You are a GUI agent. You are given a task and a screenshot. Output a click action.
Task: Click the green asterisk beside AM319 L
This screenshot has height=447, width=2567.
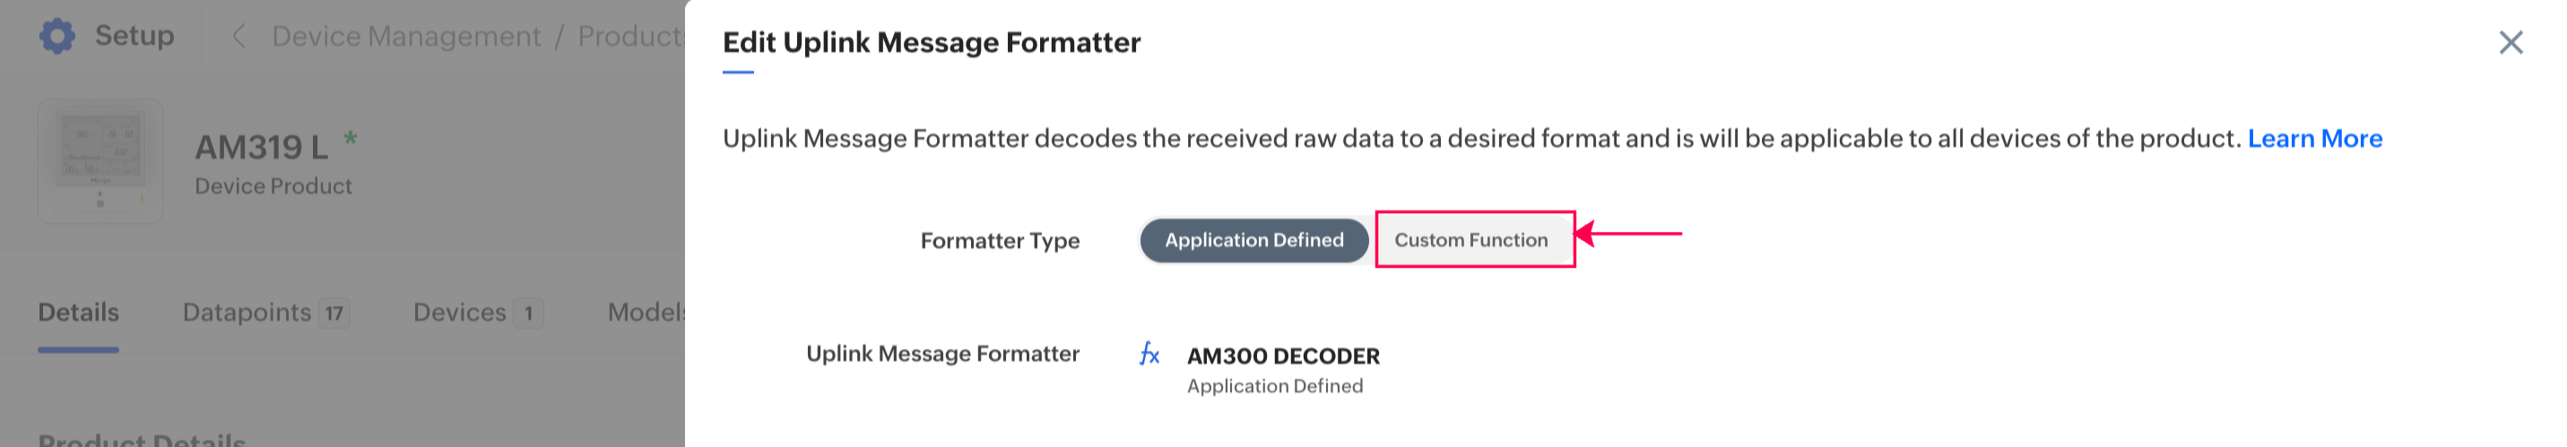(350, 138)
